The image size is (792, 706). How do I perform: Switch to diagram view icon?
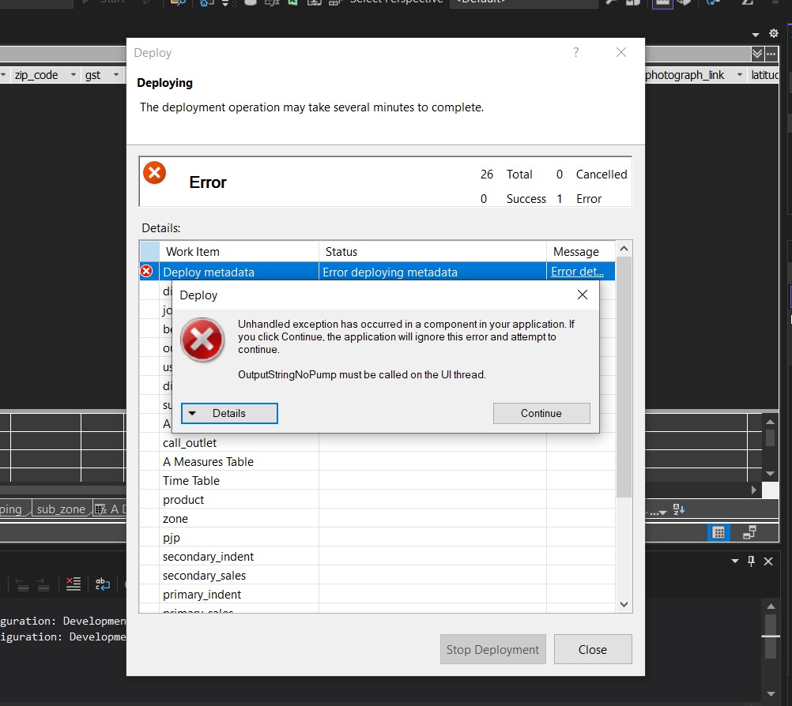point(749,532)
